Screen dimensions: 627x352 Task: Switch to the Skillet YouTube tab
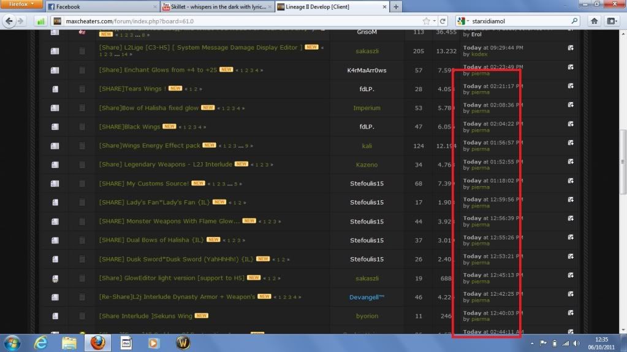tap(215, 7)
